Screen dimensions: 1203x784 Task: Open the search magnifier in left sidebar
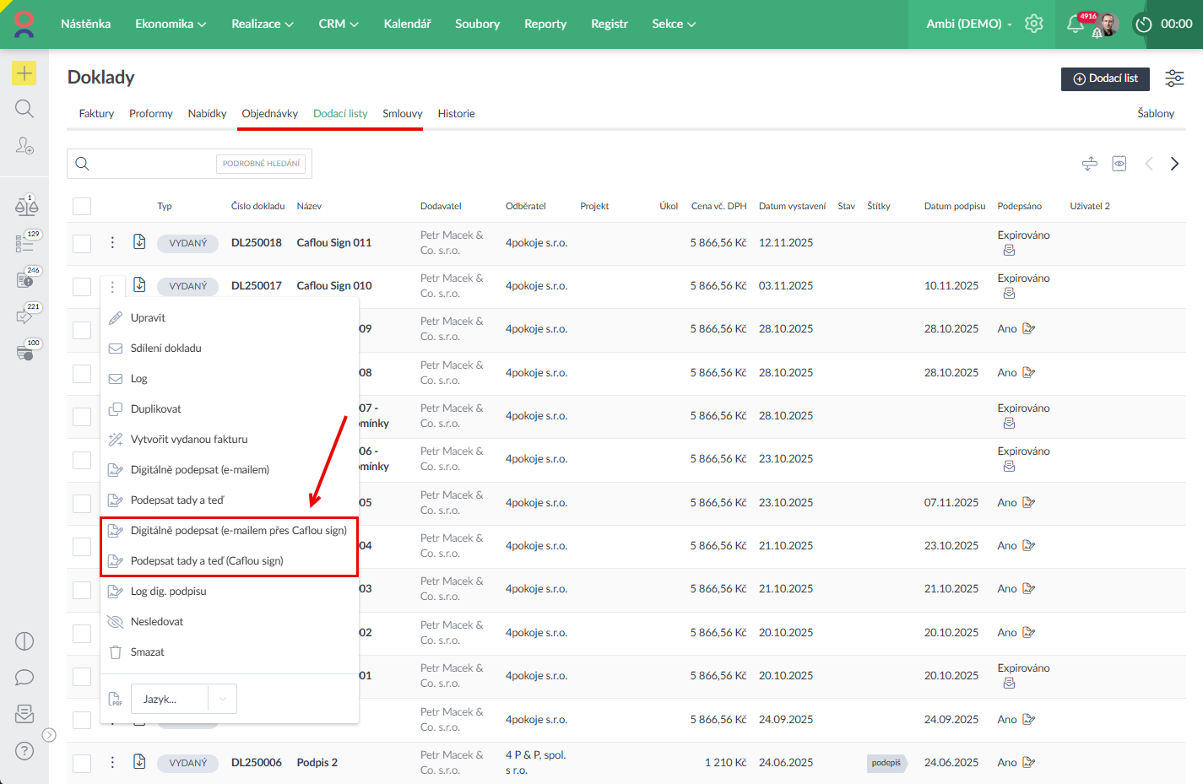pyautogui.click(x=24, y=109)
